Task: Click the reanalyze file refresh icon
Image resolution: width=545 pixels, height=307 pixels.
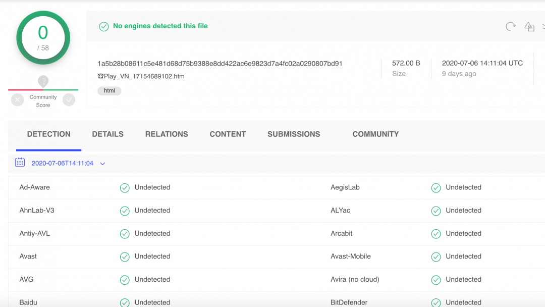Action: tap(511, 27)
